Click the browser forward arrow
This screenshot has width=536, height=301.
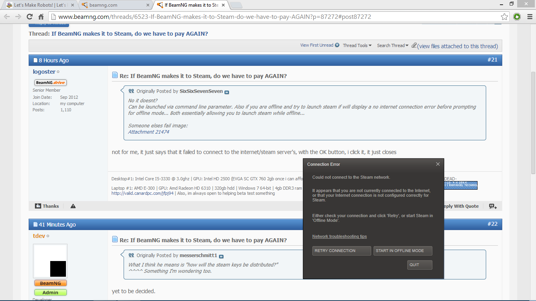tap(18, 17)
